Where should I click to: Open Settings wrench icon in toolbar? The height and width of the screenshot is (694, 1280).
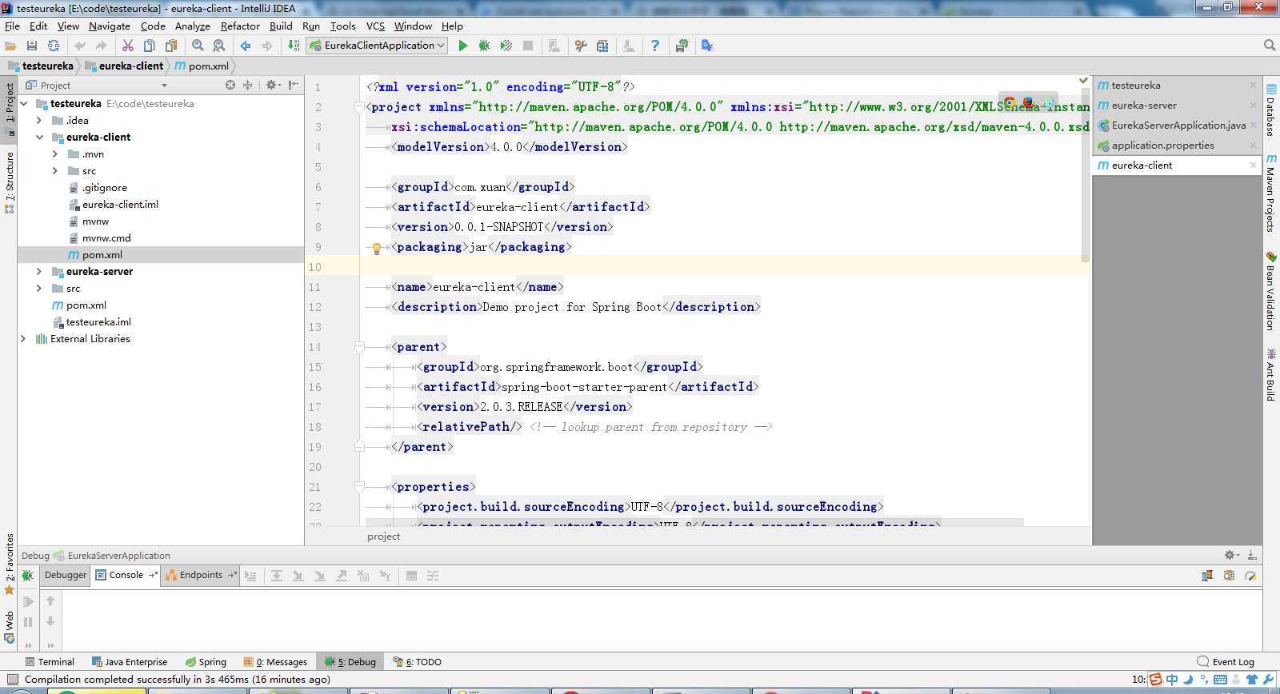(581, 46)
